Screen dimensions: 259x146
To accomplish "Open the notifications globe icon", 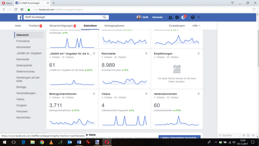I will click(x=184, y=17).
